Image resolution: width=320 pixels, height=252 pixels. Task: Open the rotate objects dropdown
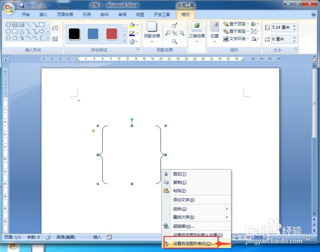tap(255, 38)
